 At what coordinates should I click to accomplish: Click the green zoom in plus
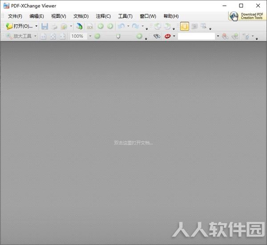[x=139, y=36]
